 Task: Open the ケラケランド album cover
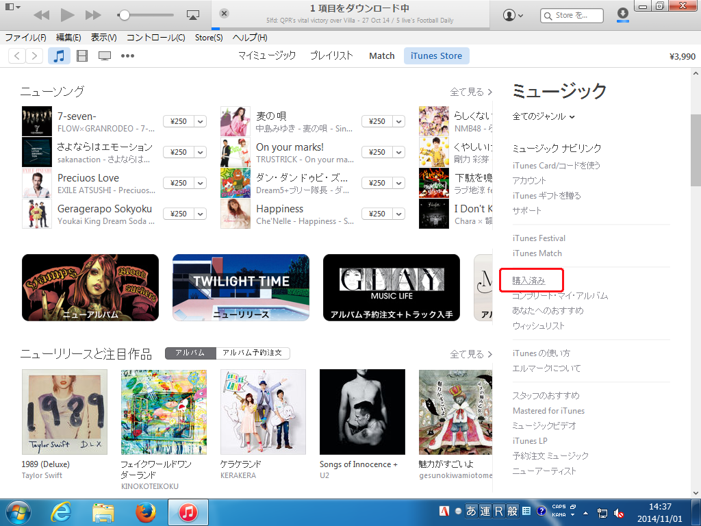point(263,412)
